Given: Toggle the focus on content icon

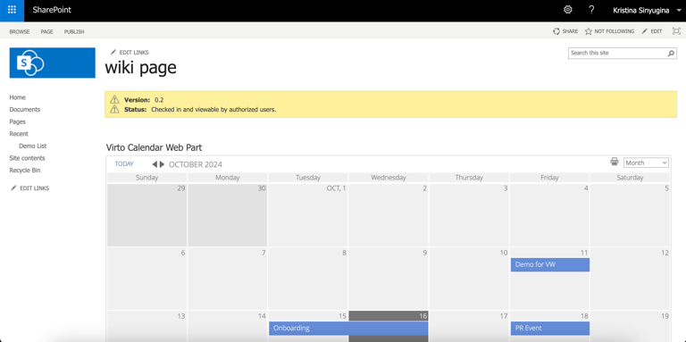Looking at the screenshot, I should 676,31.
